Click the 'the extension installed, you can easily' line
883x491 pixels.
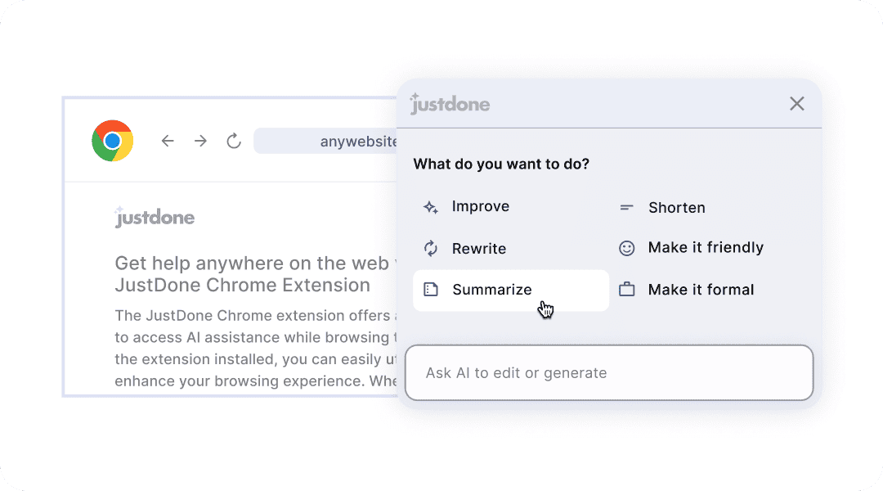pyautogui.click(x=256, y=359)
